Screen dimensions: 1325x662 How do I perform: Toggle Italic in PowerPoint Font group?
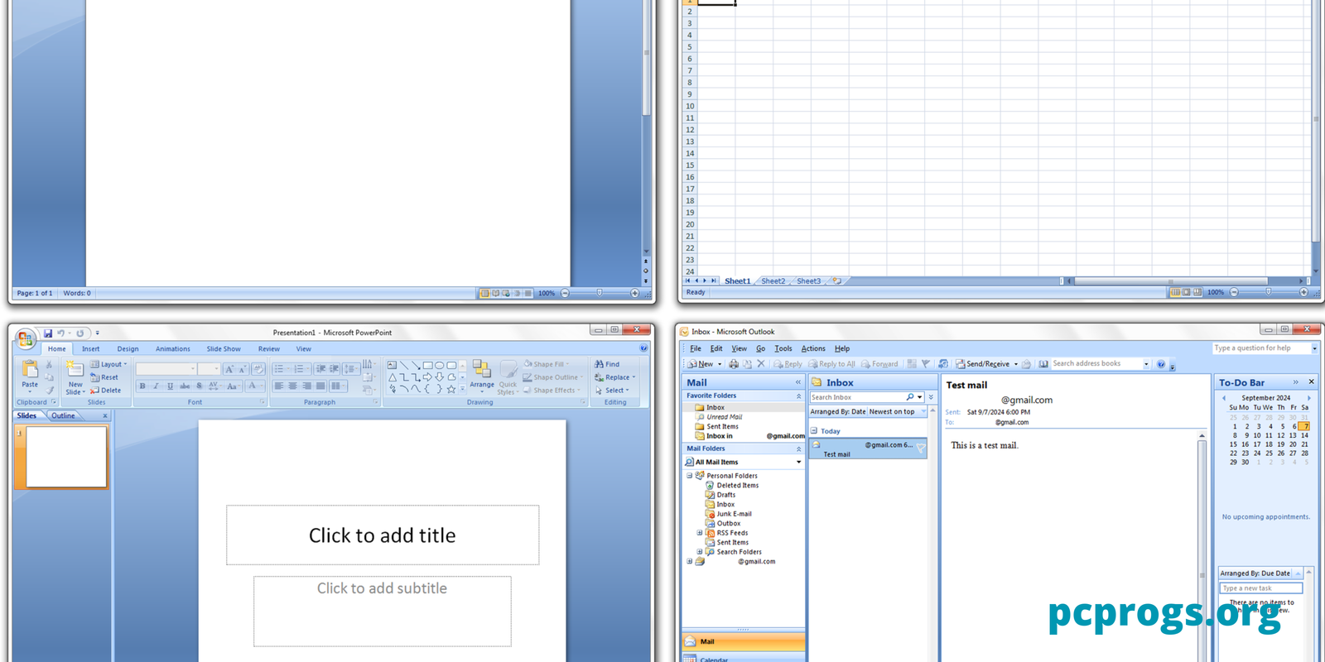pyautogui.click(x=156, y=386)
